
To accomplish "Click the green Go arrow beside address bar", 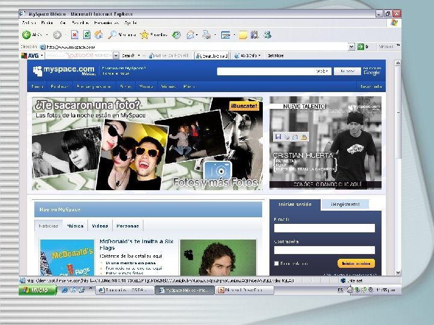I will 360,47.
